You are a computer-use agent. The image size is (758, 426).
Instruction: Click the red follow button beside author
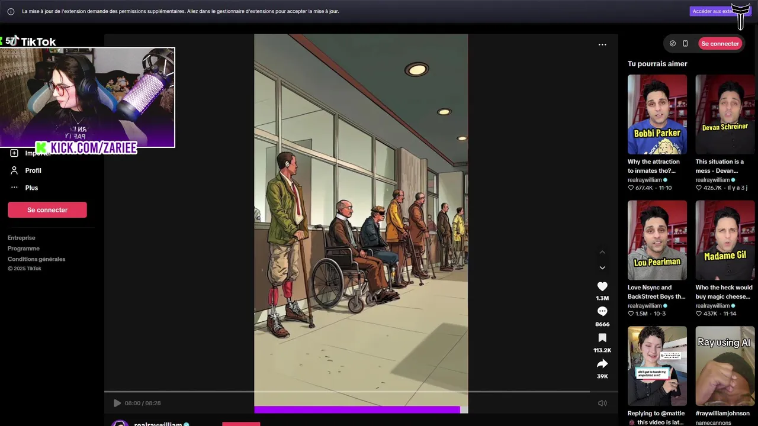coord(241,424)
